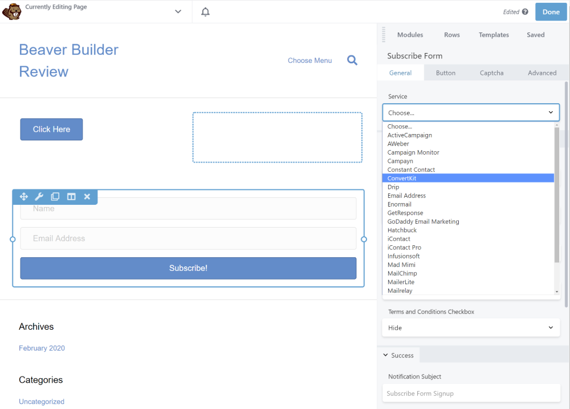Open the February 2020 archive link
Screen dimensions: 570x409
pos(42,348)
